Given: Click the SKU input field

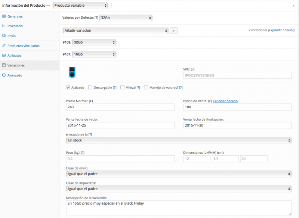Looking at the screenshot, I should [x=237, y=75].
